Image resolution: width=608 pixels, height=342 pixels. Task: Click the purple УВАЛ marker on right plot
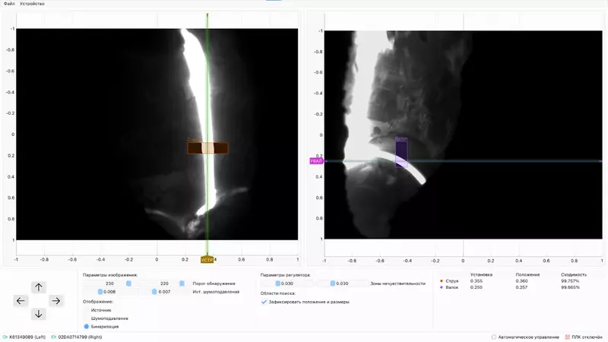click(316, 161)
